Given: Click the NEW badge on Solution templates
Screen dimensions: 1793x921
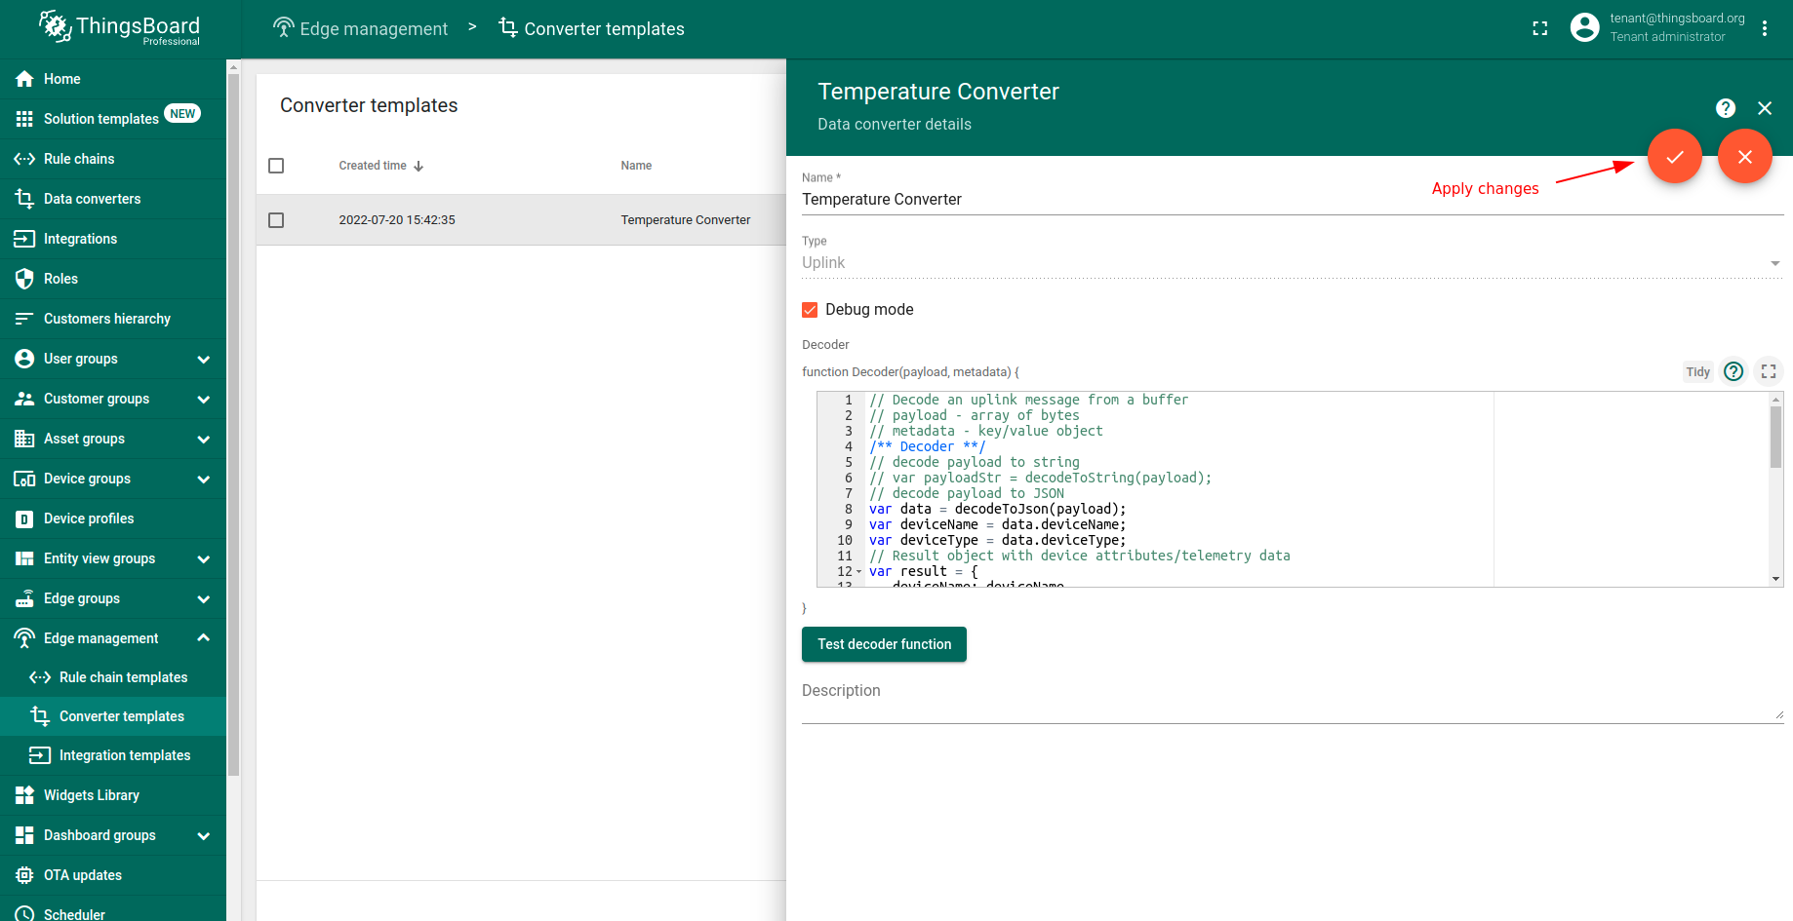Looking at the screenshot, I should point(182,114).
